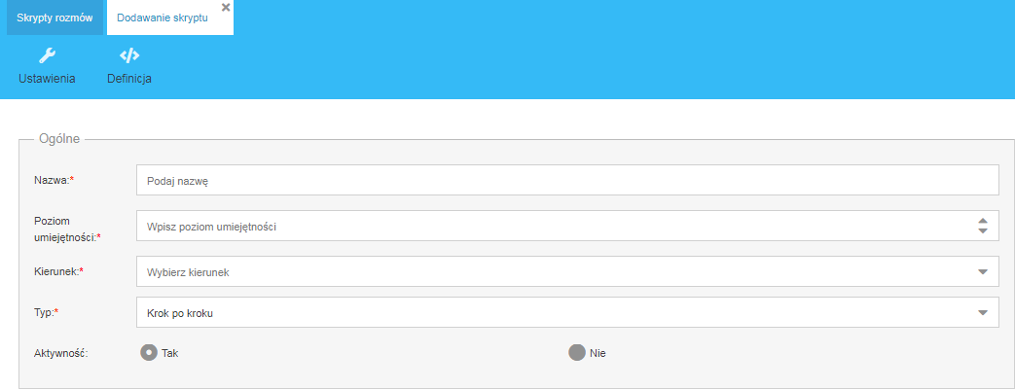Screen dimensions: 1015x389
Task: Click the Ustawienia label
Action: pyautogui.click(x=48, y=79)
